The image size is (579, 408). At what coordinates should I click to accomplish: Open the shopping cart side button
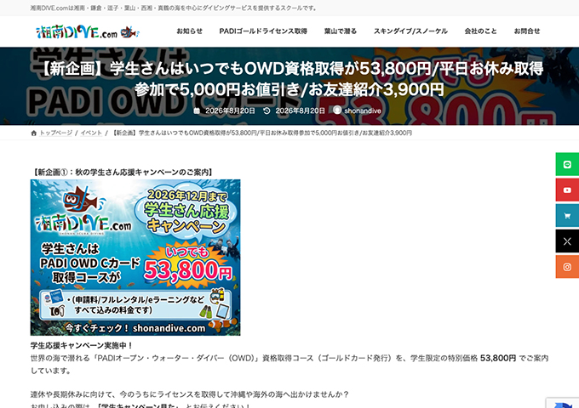[567, 216]
